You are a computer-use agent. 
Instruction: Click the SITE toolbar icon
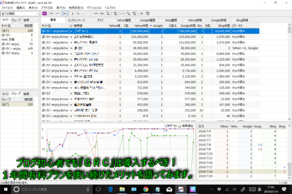(129, 14)
